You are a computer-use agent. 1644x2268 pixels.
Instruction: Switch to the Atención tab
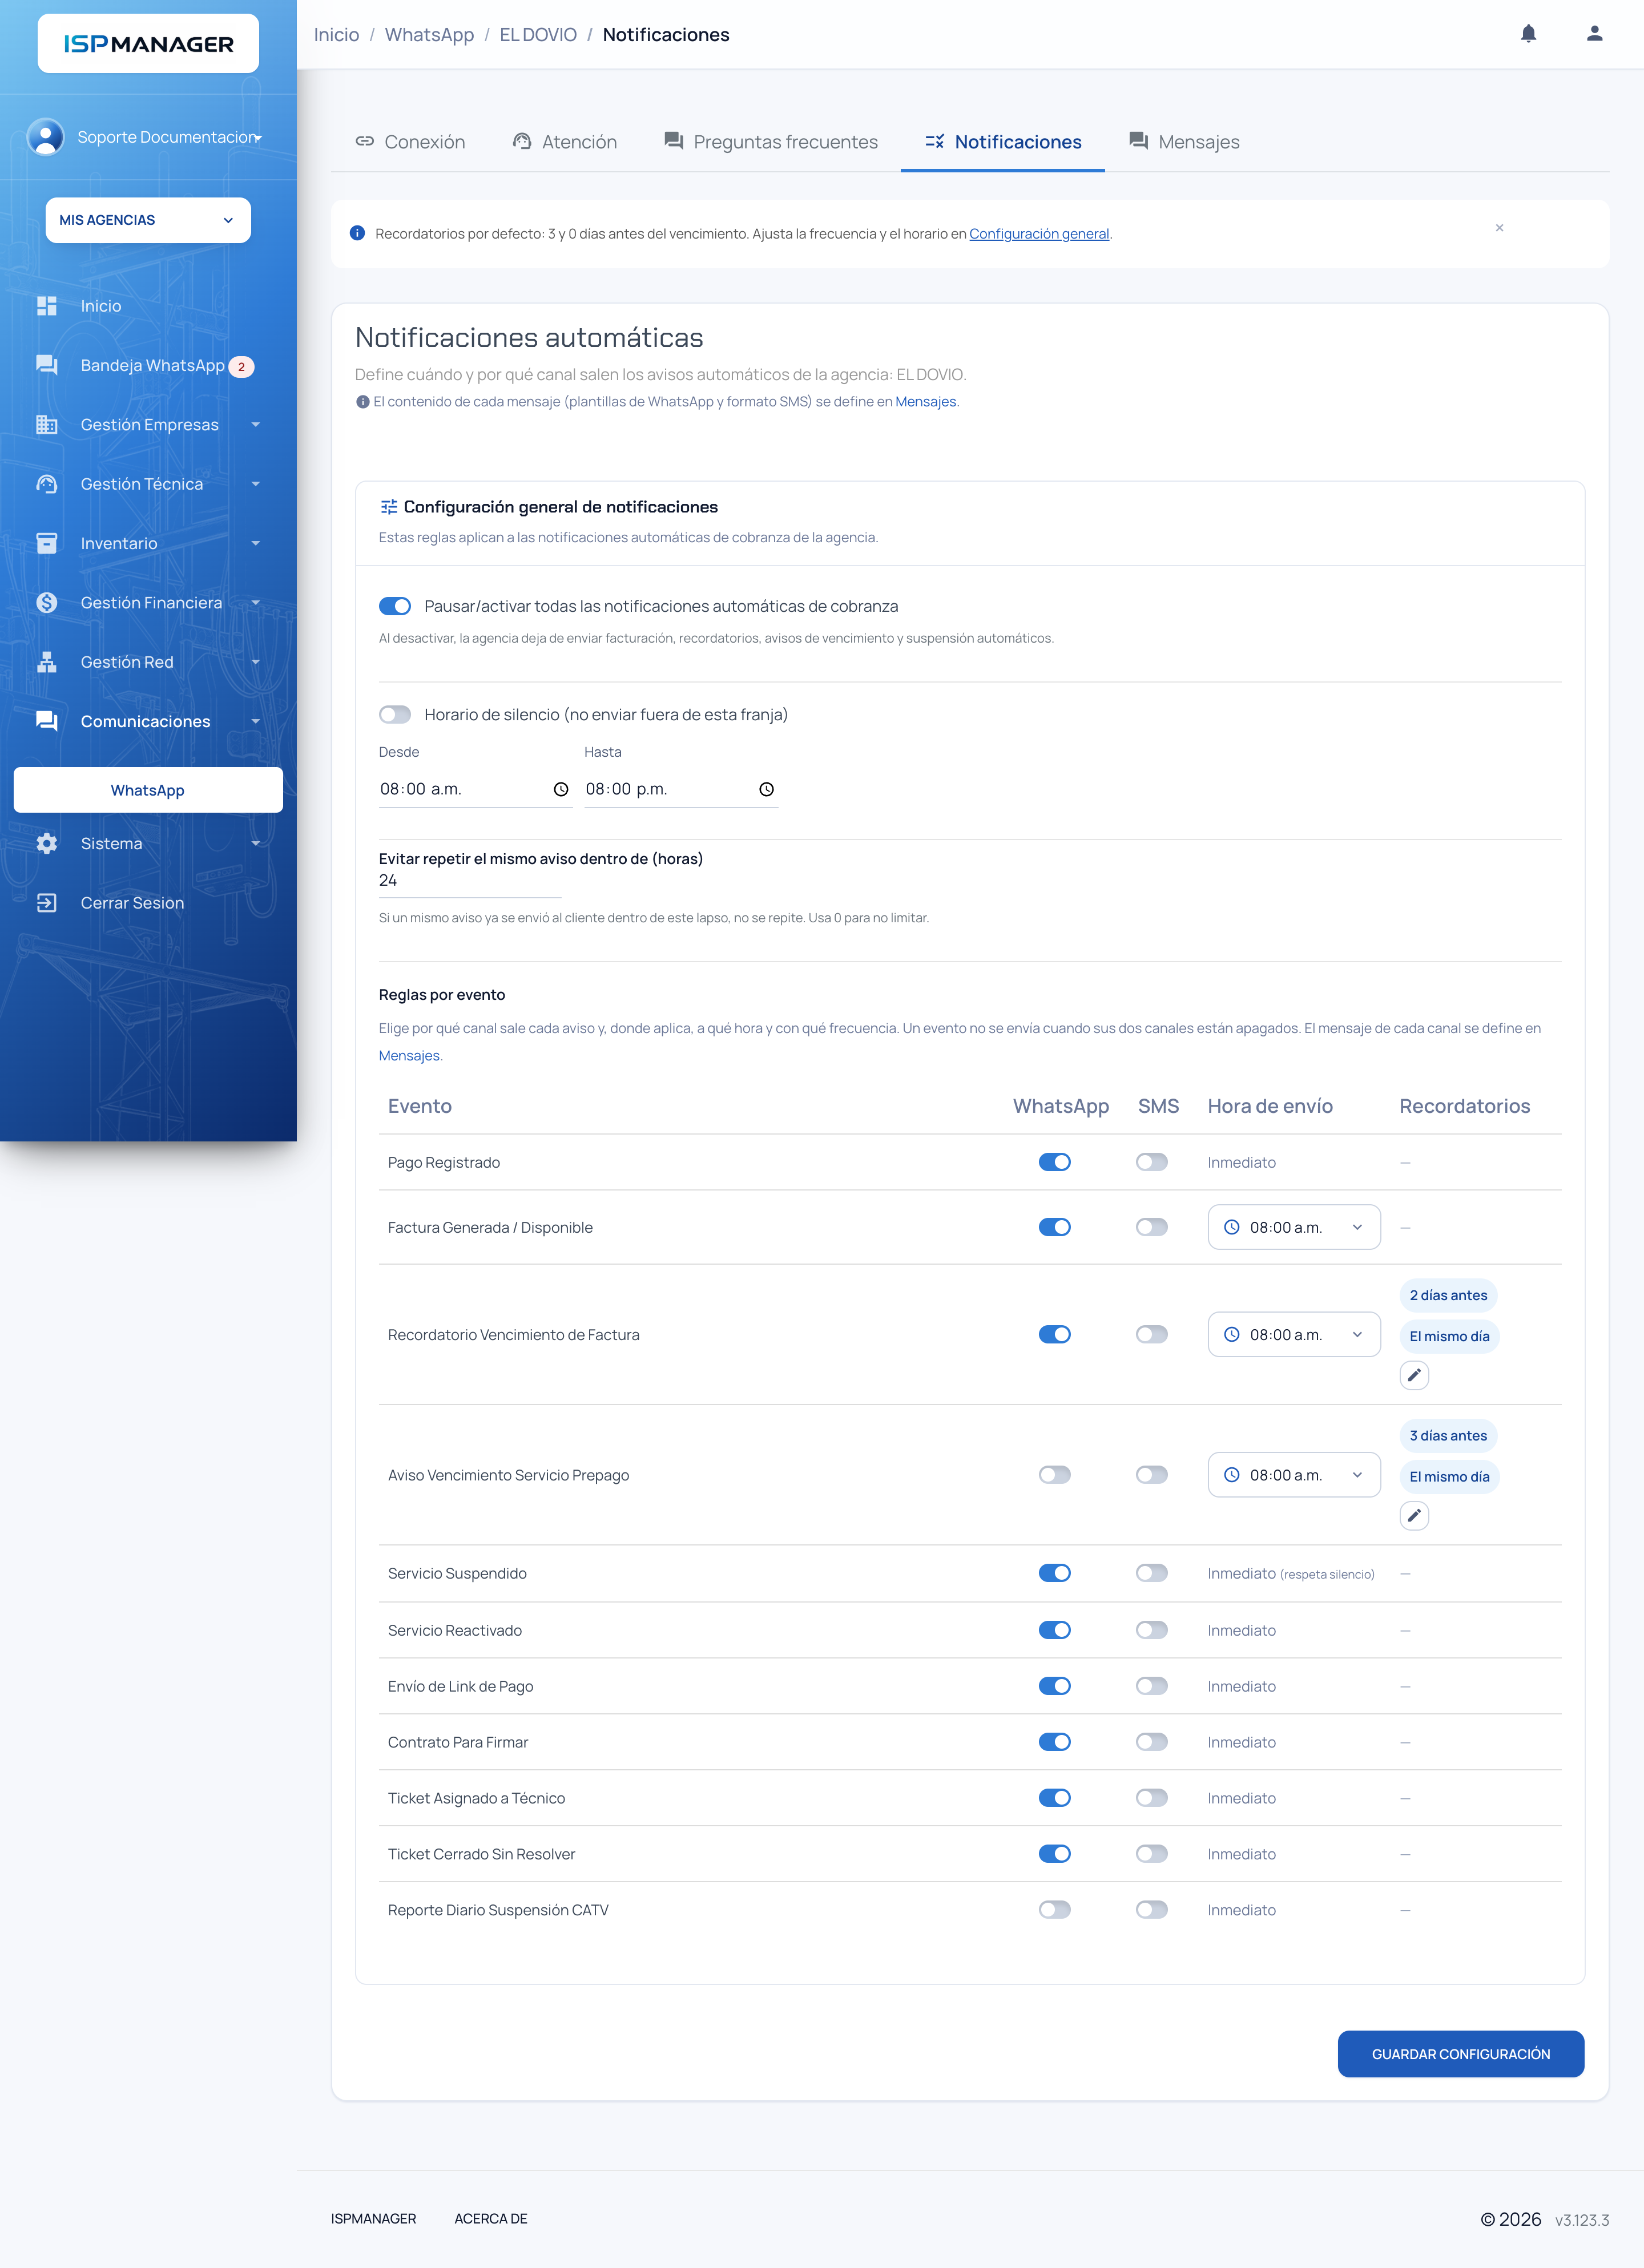(x=565, y=142)
